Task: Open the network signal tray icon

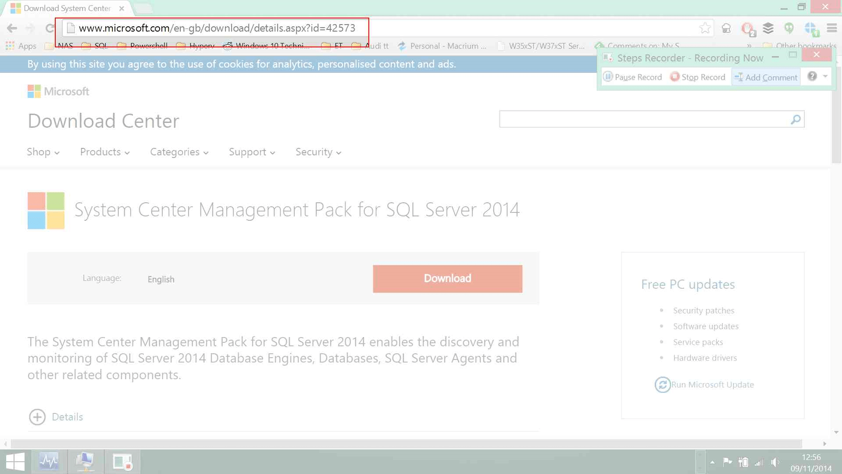Action: (759, 462)
